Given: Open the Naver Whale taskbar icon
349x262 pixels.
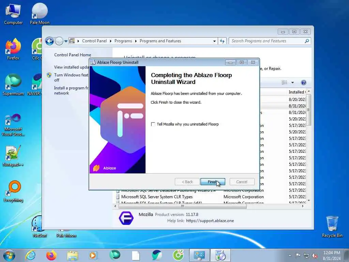Looking at the screenshot, I should tap(157, 255).
